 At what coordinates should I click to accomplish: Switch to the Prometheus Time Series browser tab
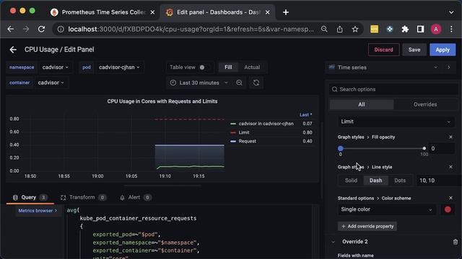tap(102, 12)
